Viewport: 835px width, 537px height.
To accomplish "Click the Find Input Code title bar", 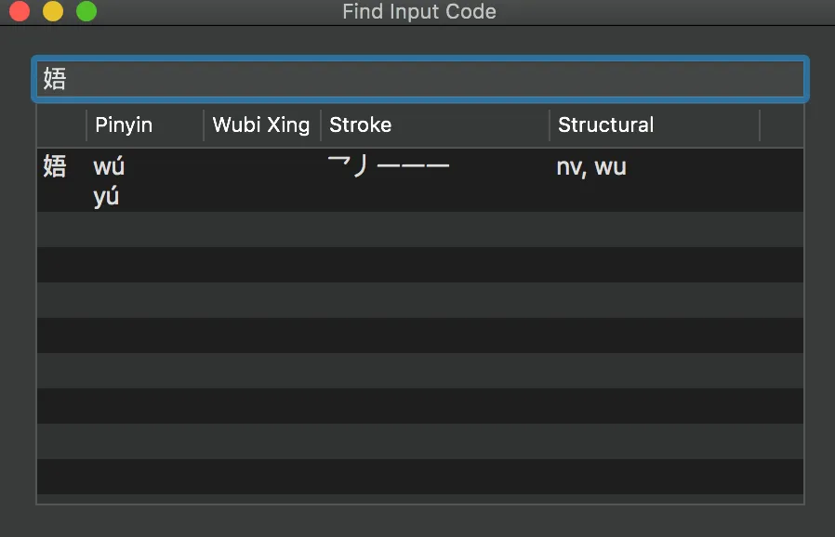I will (x=418, y=12).
